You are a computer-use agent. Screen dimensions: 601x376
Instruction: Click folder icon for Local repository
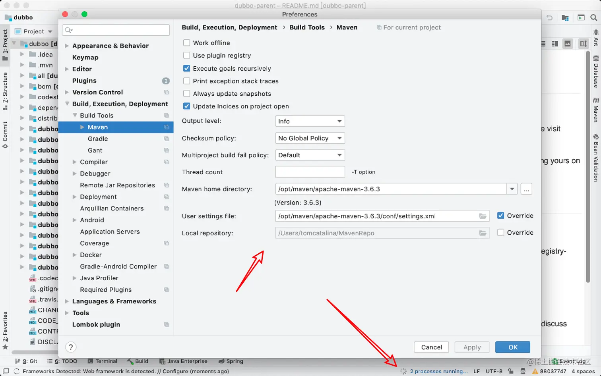pyautogui.click(x=483, y=233)
